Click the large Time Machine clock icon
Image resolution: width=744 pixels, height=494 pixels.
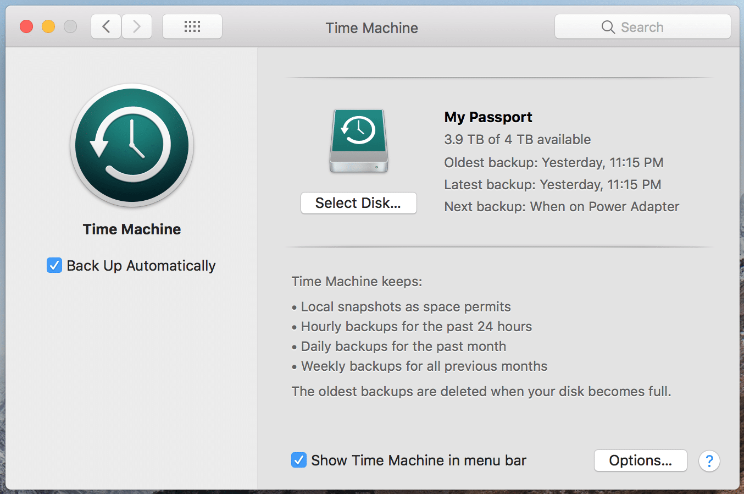[132, 145]
